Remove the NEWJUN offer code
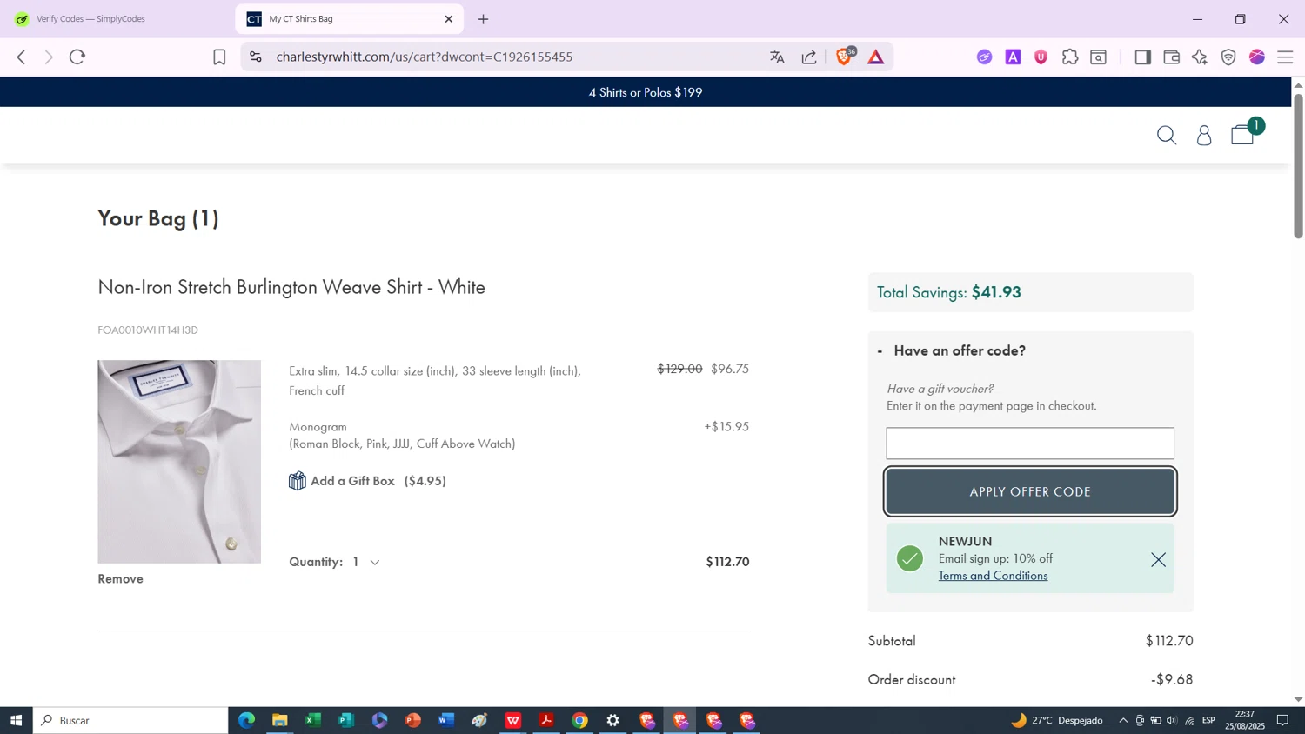1305x734 pixels. point(1158,559)
